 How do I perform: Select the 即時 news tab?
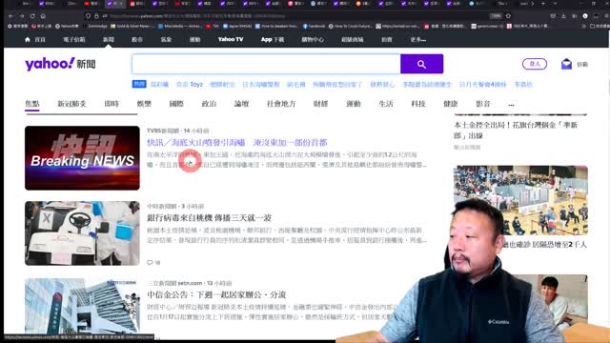pos(112,104)
